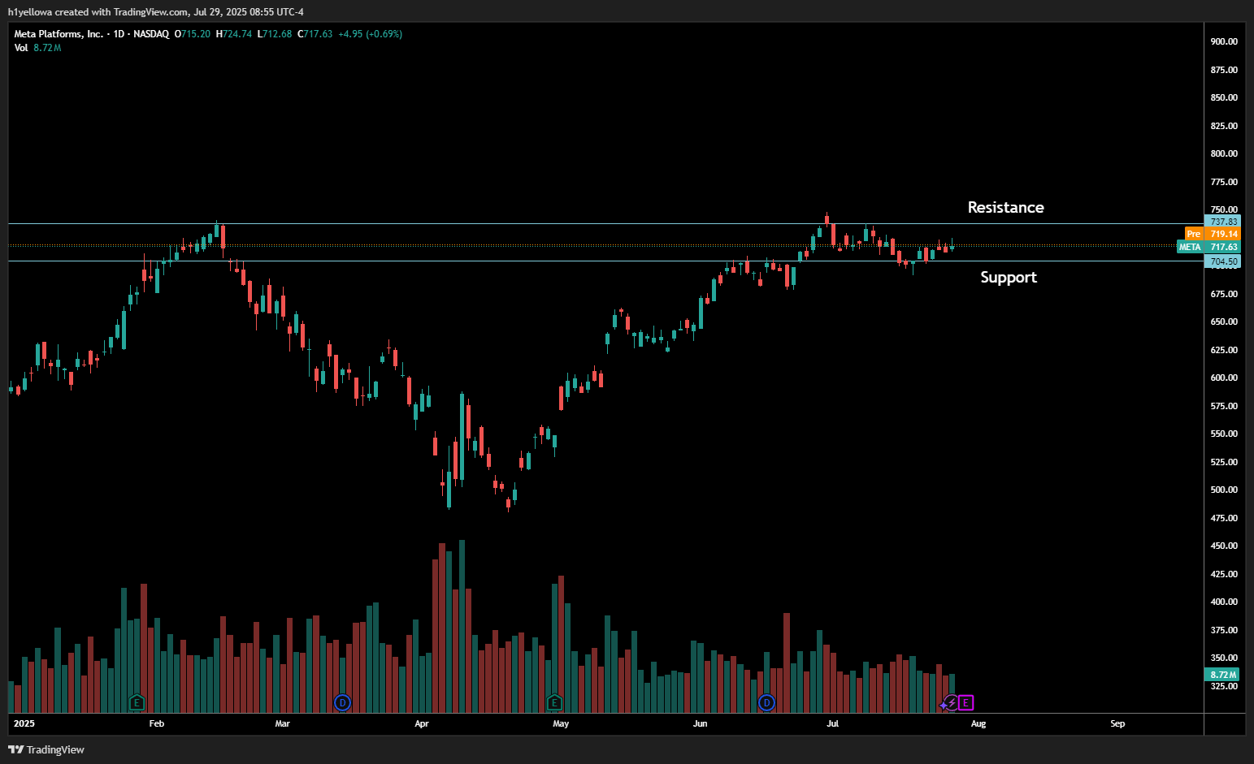Click the 8.72 M volume axis label

click(x=1222, y=675)
